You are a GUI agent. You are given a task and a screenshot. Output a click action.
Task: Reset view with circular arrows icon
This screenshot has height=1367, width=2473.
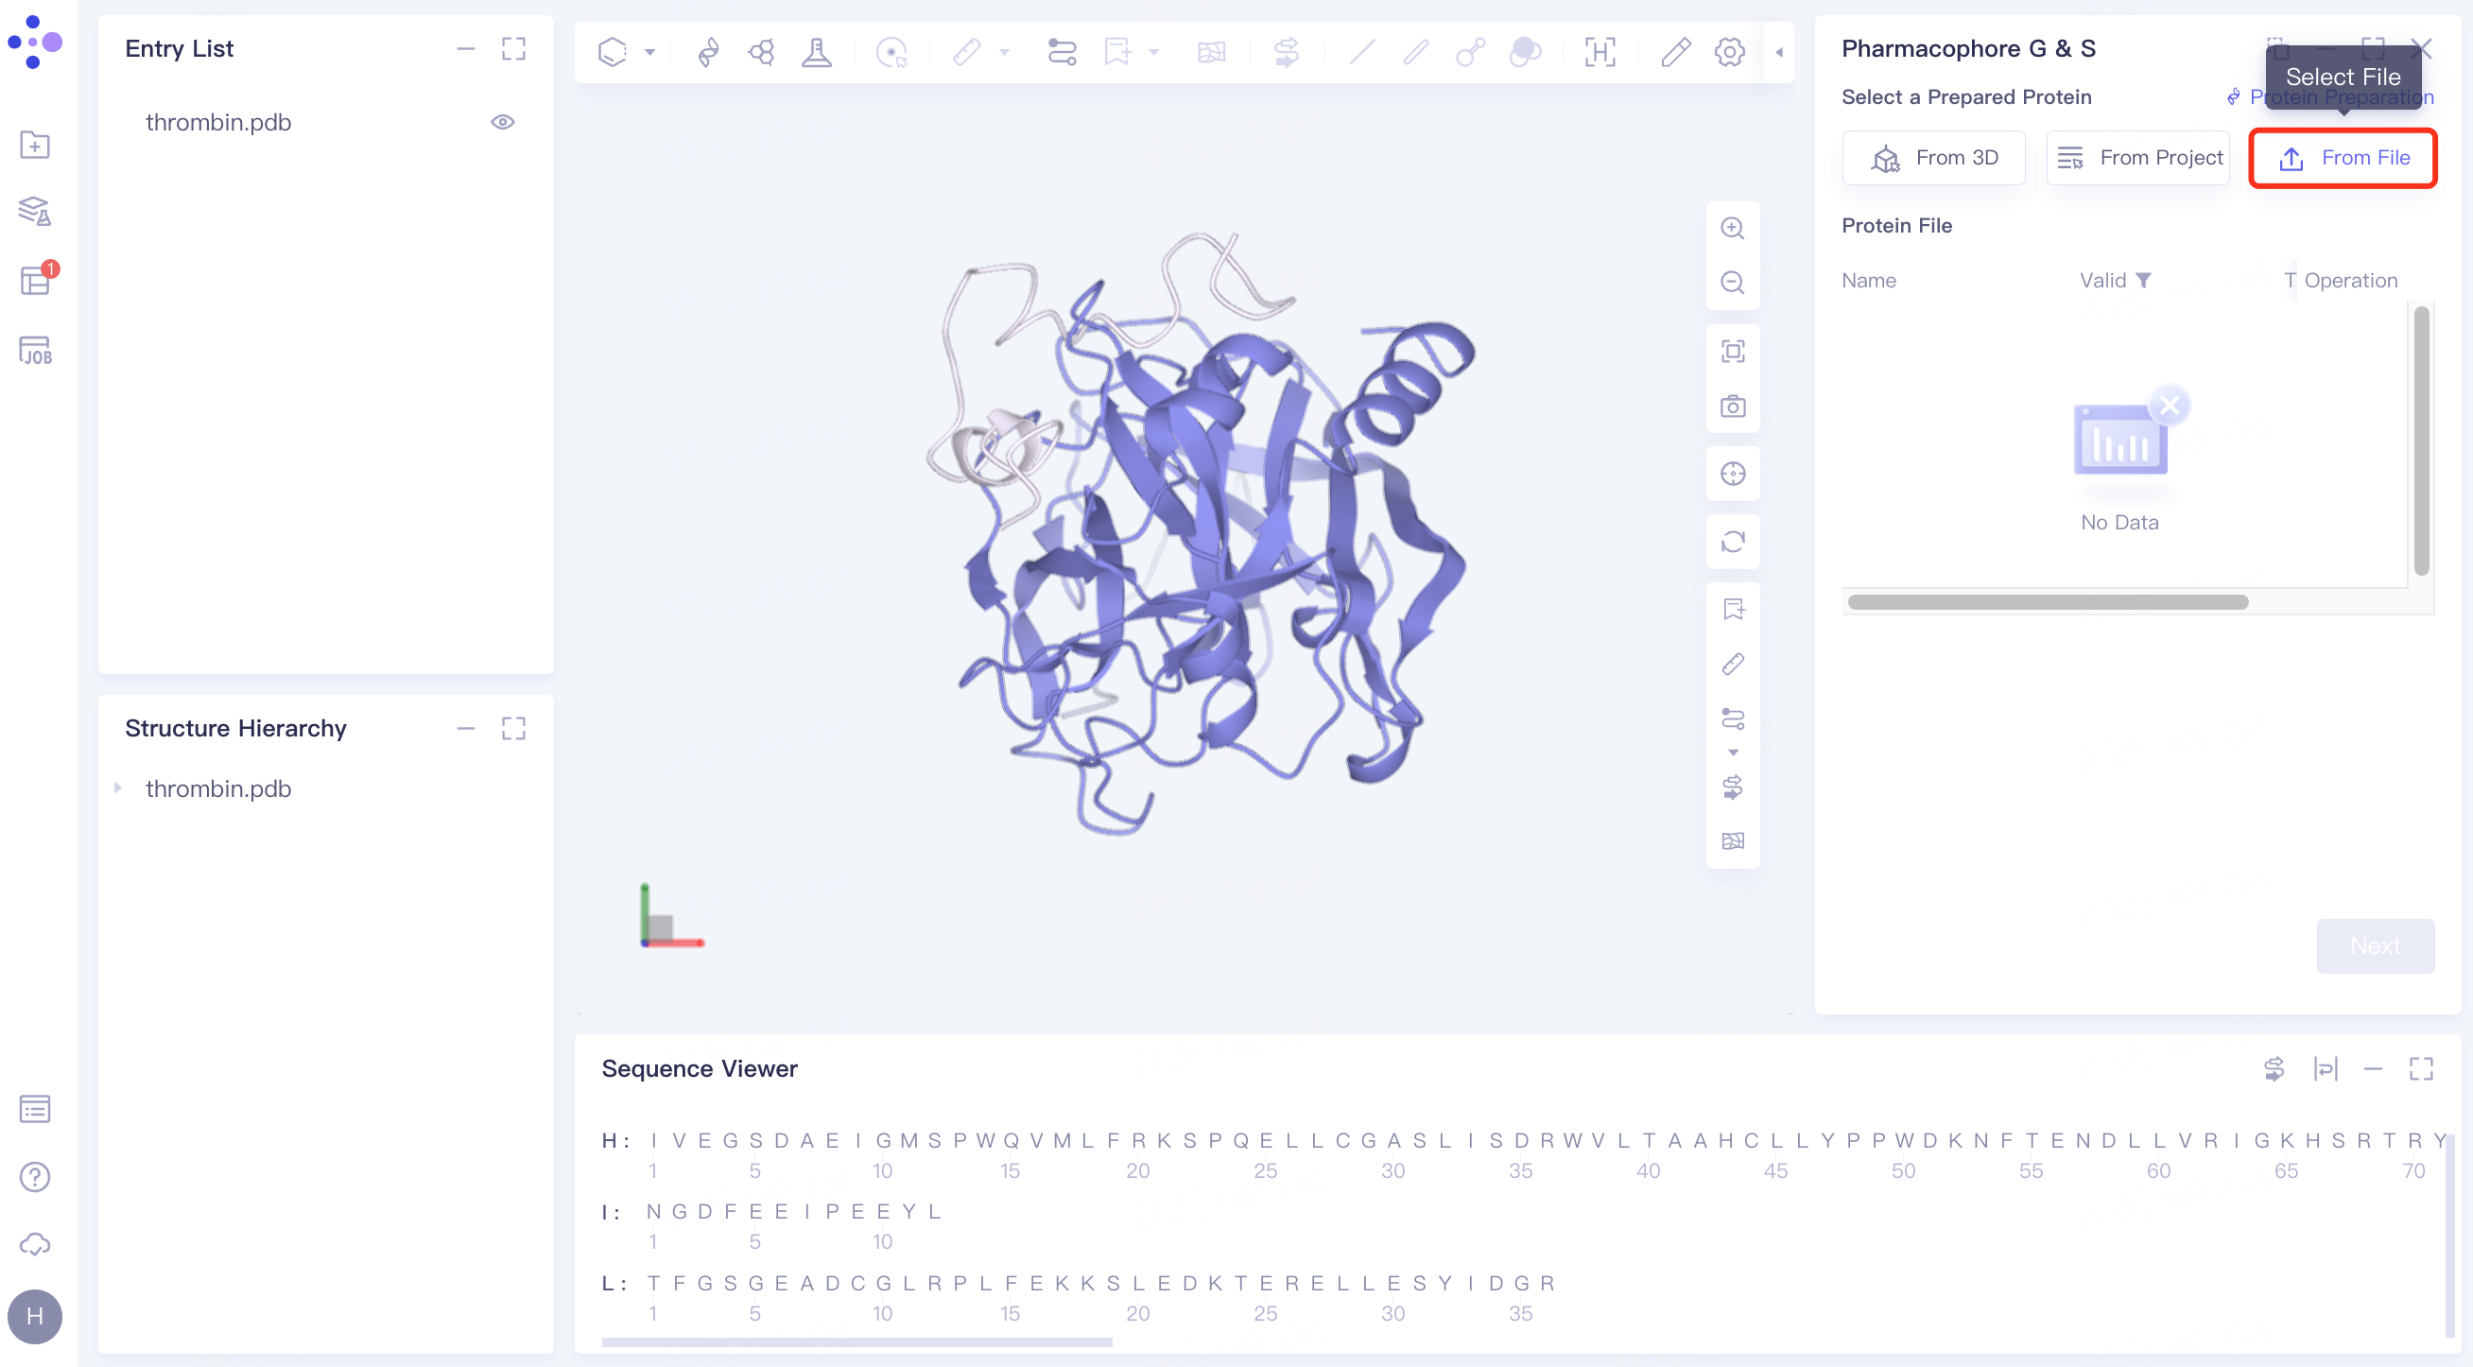[1733, 543]
